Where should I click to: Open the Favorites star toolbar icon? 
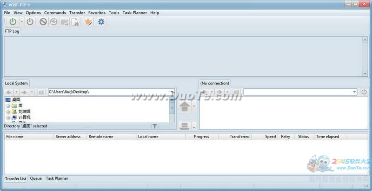point(88,22)
